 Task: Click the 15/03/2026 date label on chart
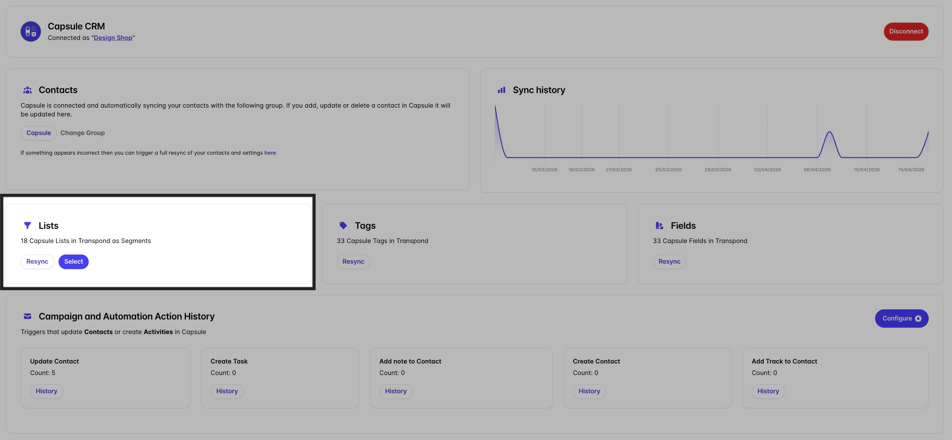click(544, 170)
